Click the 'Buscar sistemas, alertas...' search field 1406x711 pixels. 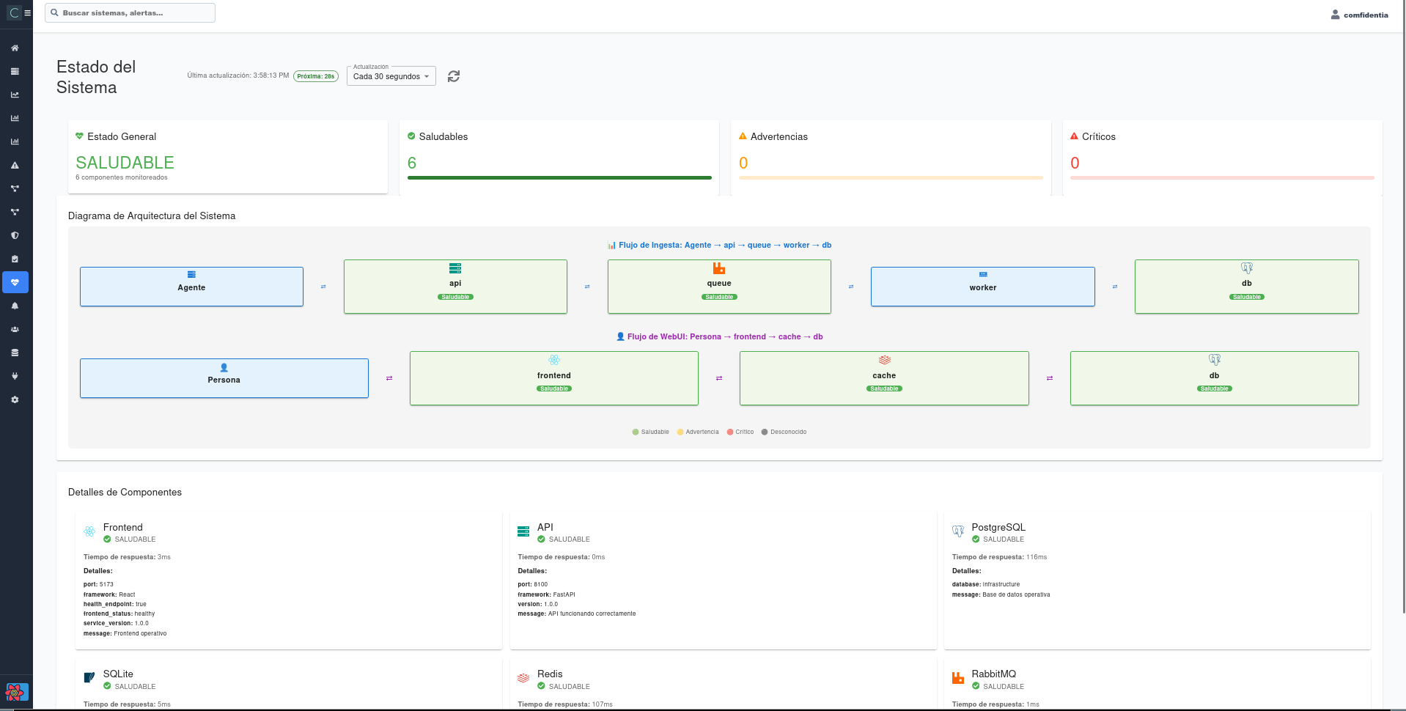(x=130, y=12)
